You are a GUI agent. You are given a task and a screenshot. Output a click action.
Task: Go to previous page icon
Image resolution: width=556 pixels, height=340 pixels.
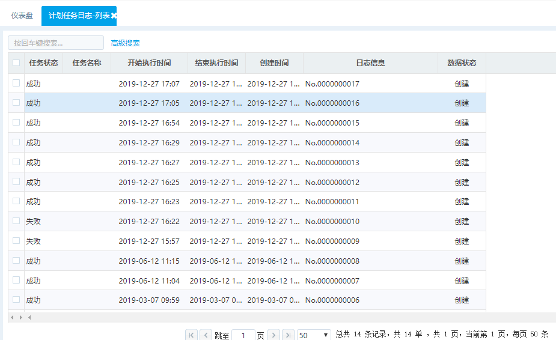(x=206, y=335)
